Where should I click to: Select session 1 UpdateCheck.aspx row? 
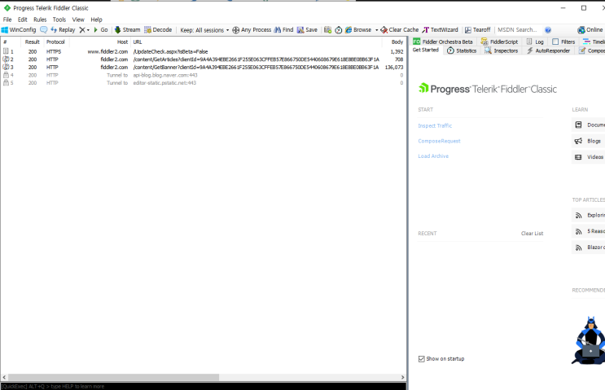tap(204, 51)
